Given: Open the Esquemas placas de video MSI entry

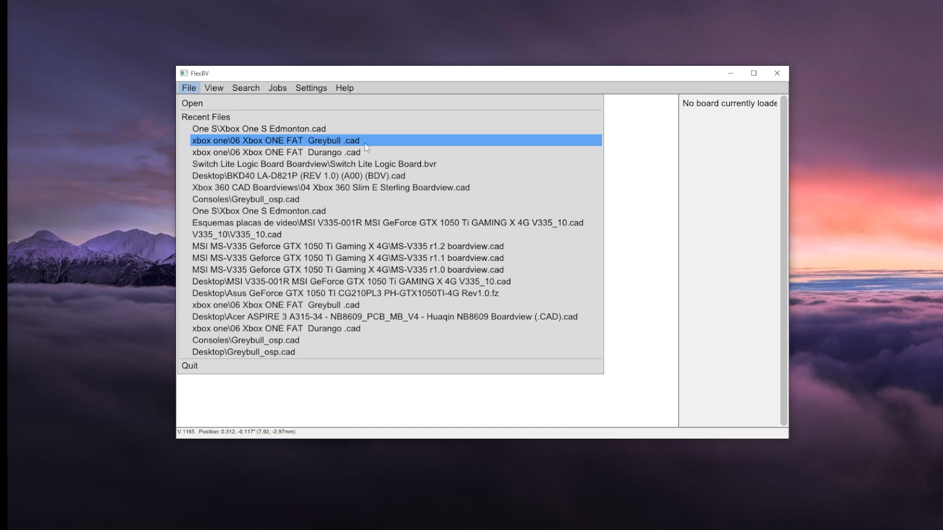Looking at the screenshot, I should pyautogui.click(x=396, y=223).
